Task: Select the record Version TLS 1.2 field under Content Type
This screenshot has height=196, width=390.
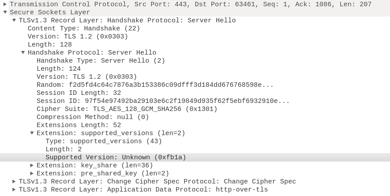Action: coord(78,36)
